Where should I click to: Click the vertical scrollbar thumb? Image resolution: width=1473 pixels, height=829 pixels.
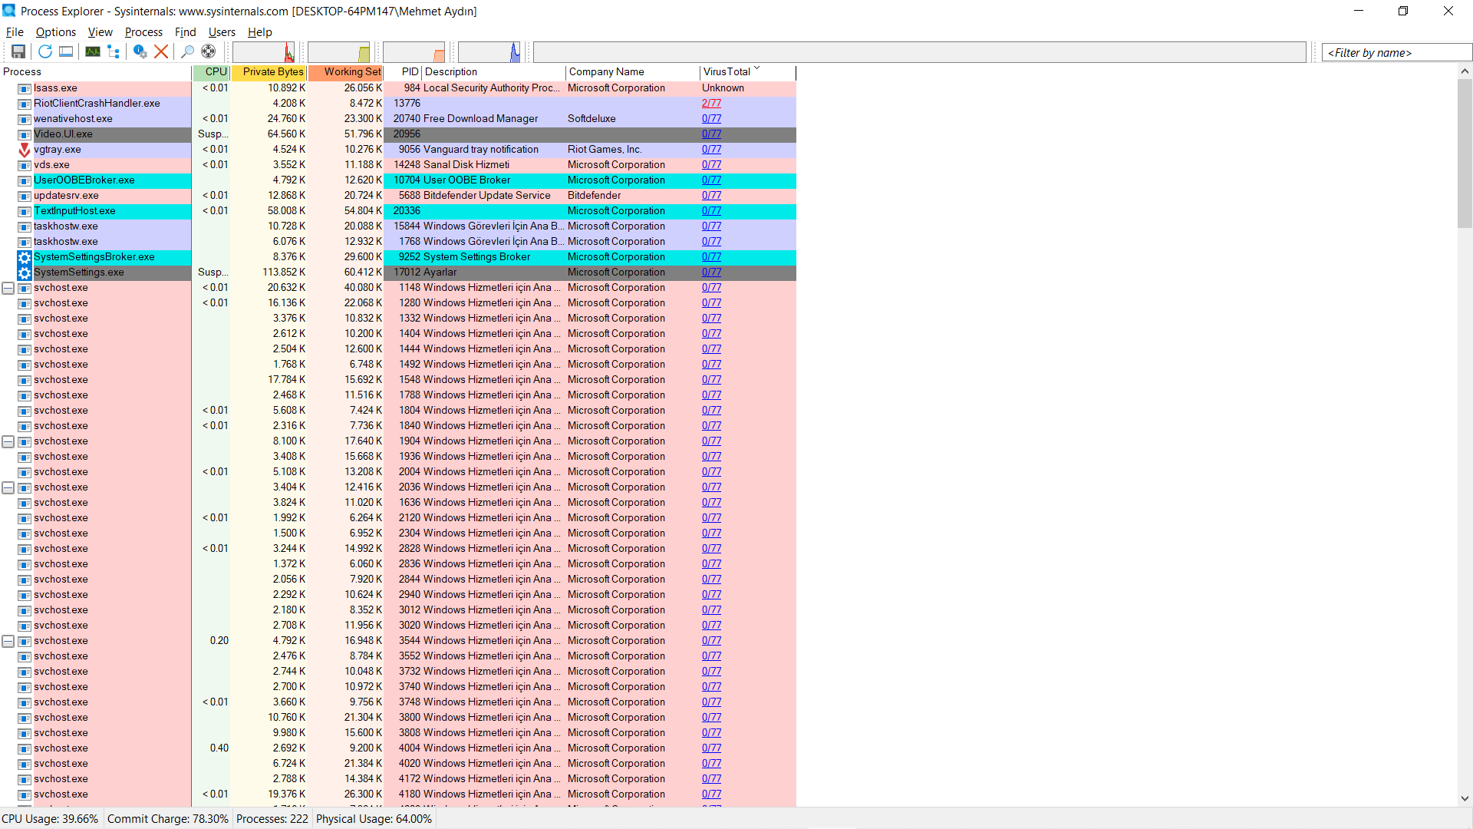point(1465,154)
